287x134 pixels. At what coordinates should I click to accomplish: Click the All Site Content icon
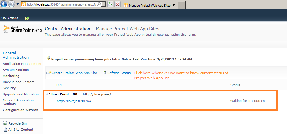(x=5, y=130)
